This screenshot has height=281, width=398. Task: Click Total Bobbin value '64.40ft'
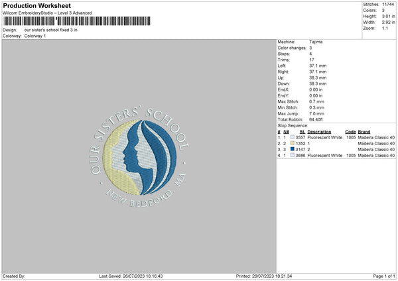point(316,119)
